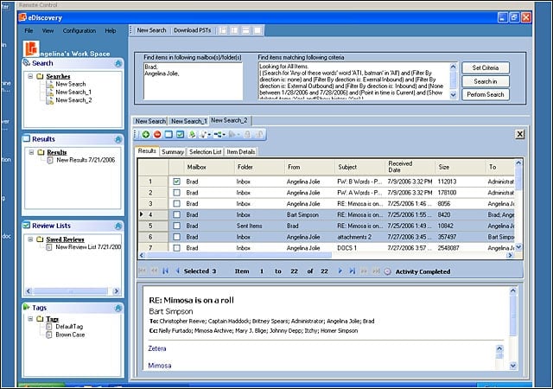The height and width of the screenshot is (389, 553).
Task: Collapse the Saved Reviews tree node
Action: point(30,239)
